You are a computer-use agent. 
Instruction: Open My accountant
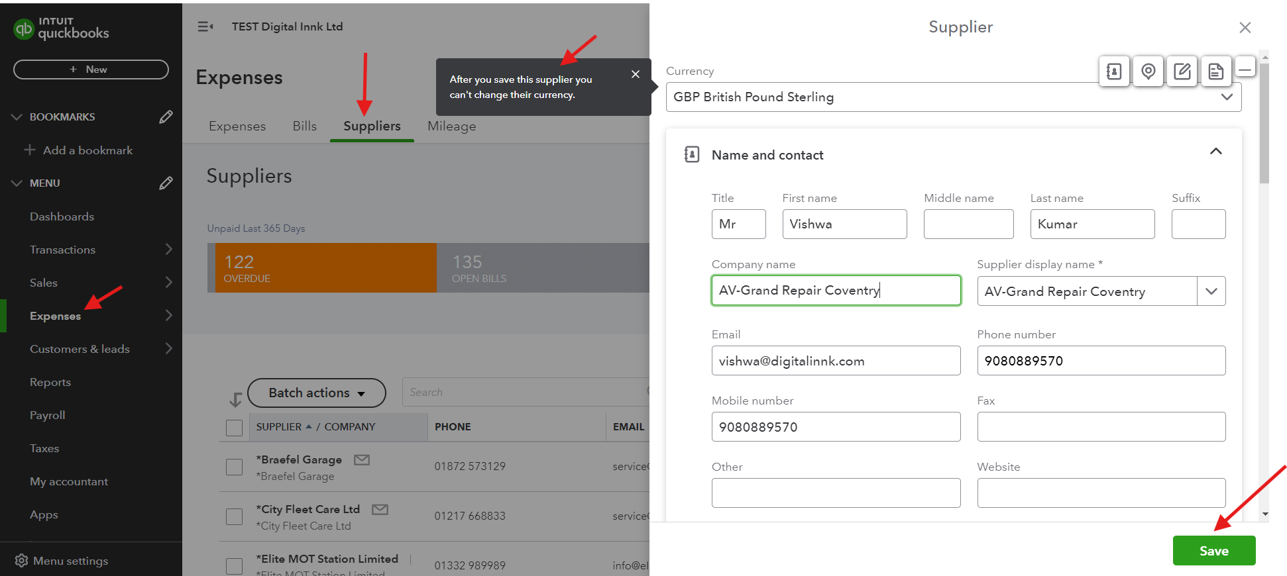69,481
